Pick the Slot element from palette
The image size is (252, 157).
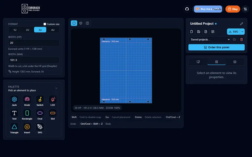click(x=53, y=115)
